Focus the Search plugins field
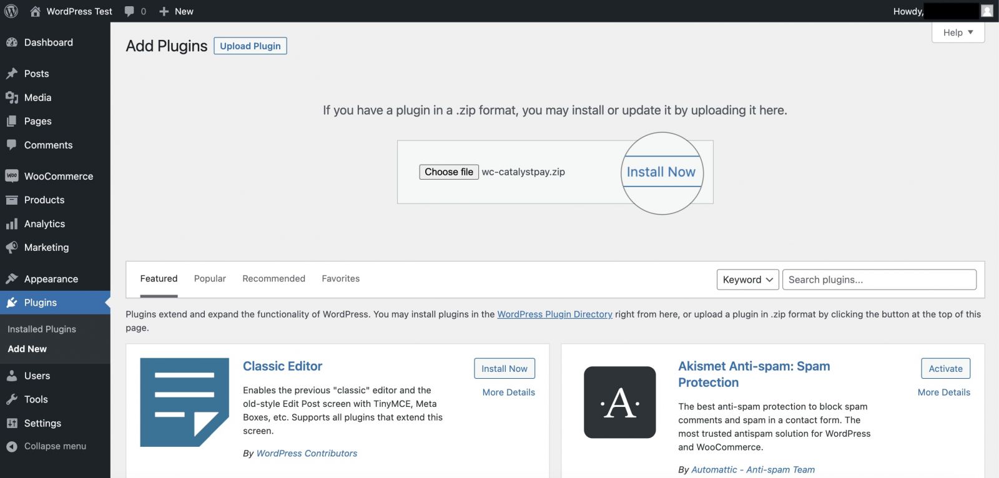Screen dimensions: 999x478 [879, 280]
